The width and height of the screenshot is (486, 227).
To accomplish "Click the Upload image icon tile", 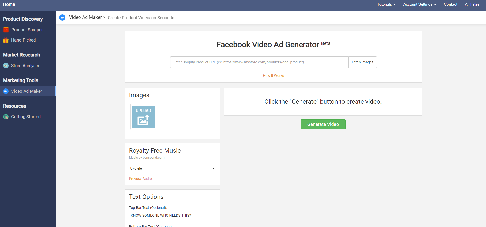I will (x=143, y=117).
